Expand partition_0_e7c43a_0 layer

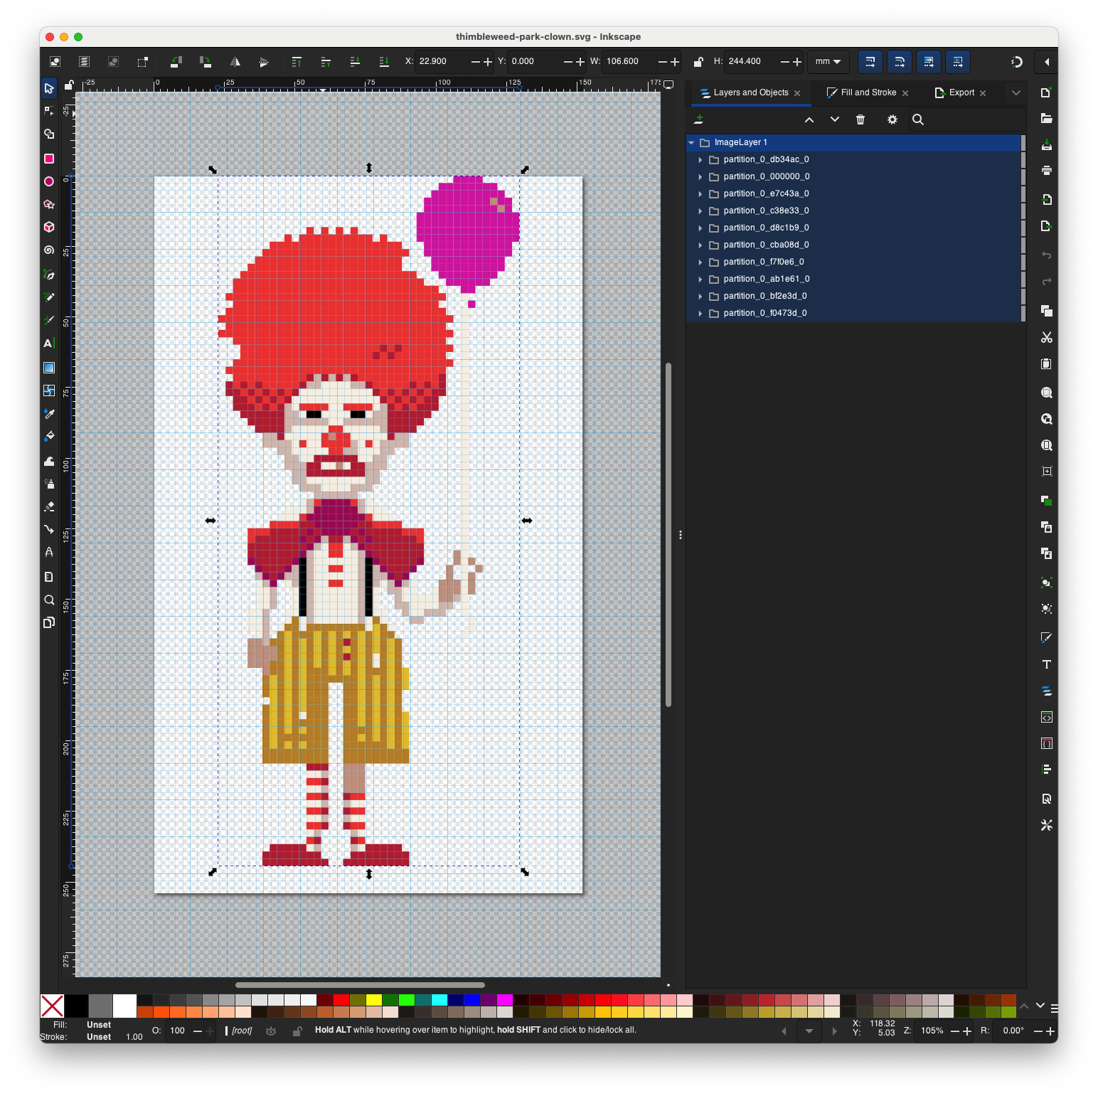700,193
